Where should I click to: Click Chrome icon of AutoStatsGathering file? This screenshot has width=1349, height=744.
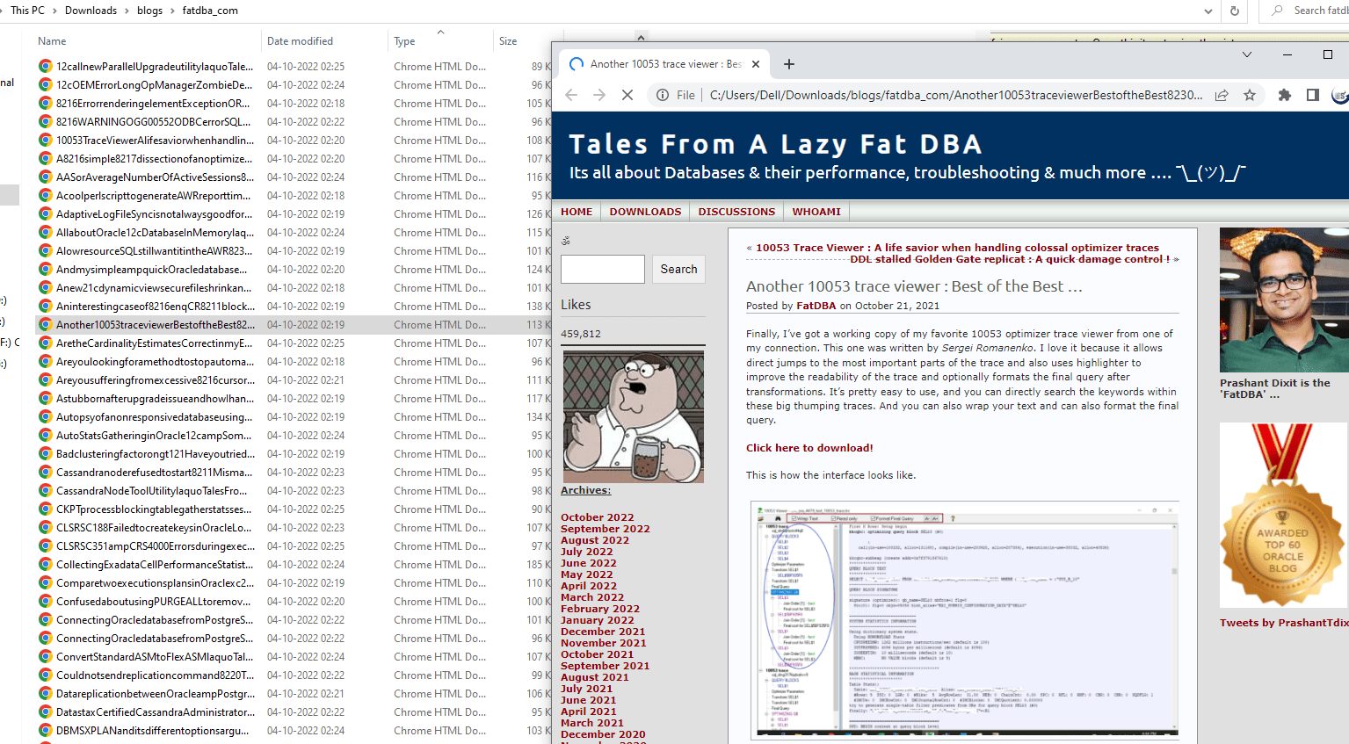pyautogui.click(x=45, y=435)
